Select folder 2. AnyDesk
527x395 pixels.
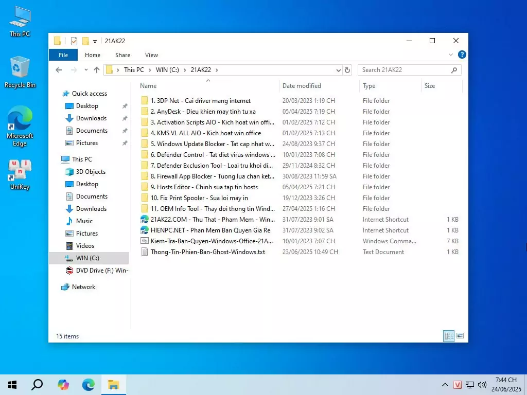pos(203,112)
